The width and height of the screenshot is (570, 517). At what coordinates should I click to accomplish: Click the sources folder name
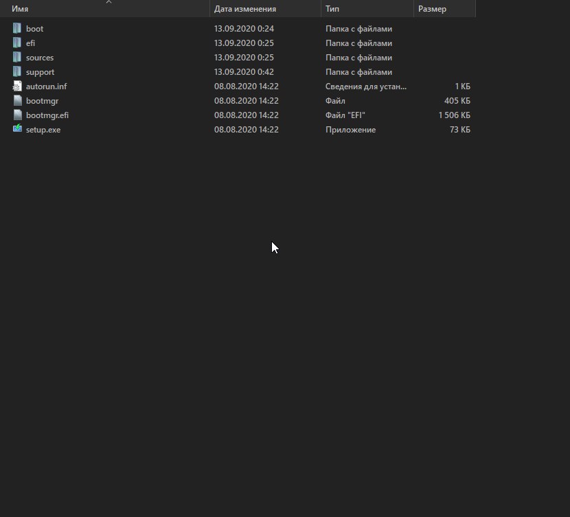coord(40,58)
